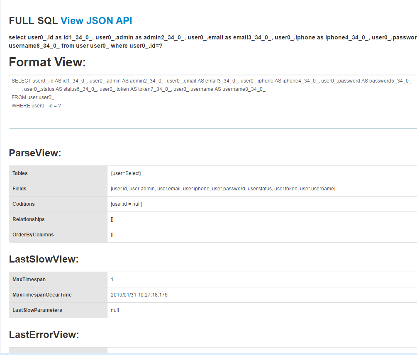Click the SELECT line in the formatted SQL

[x=212, y=81]
